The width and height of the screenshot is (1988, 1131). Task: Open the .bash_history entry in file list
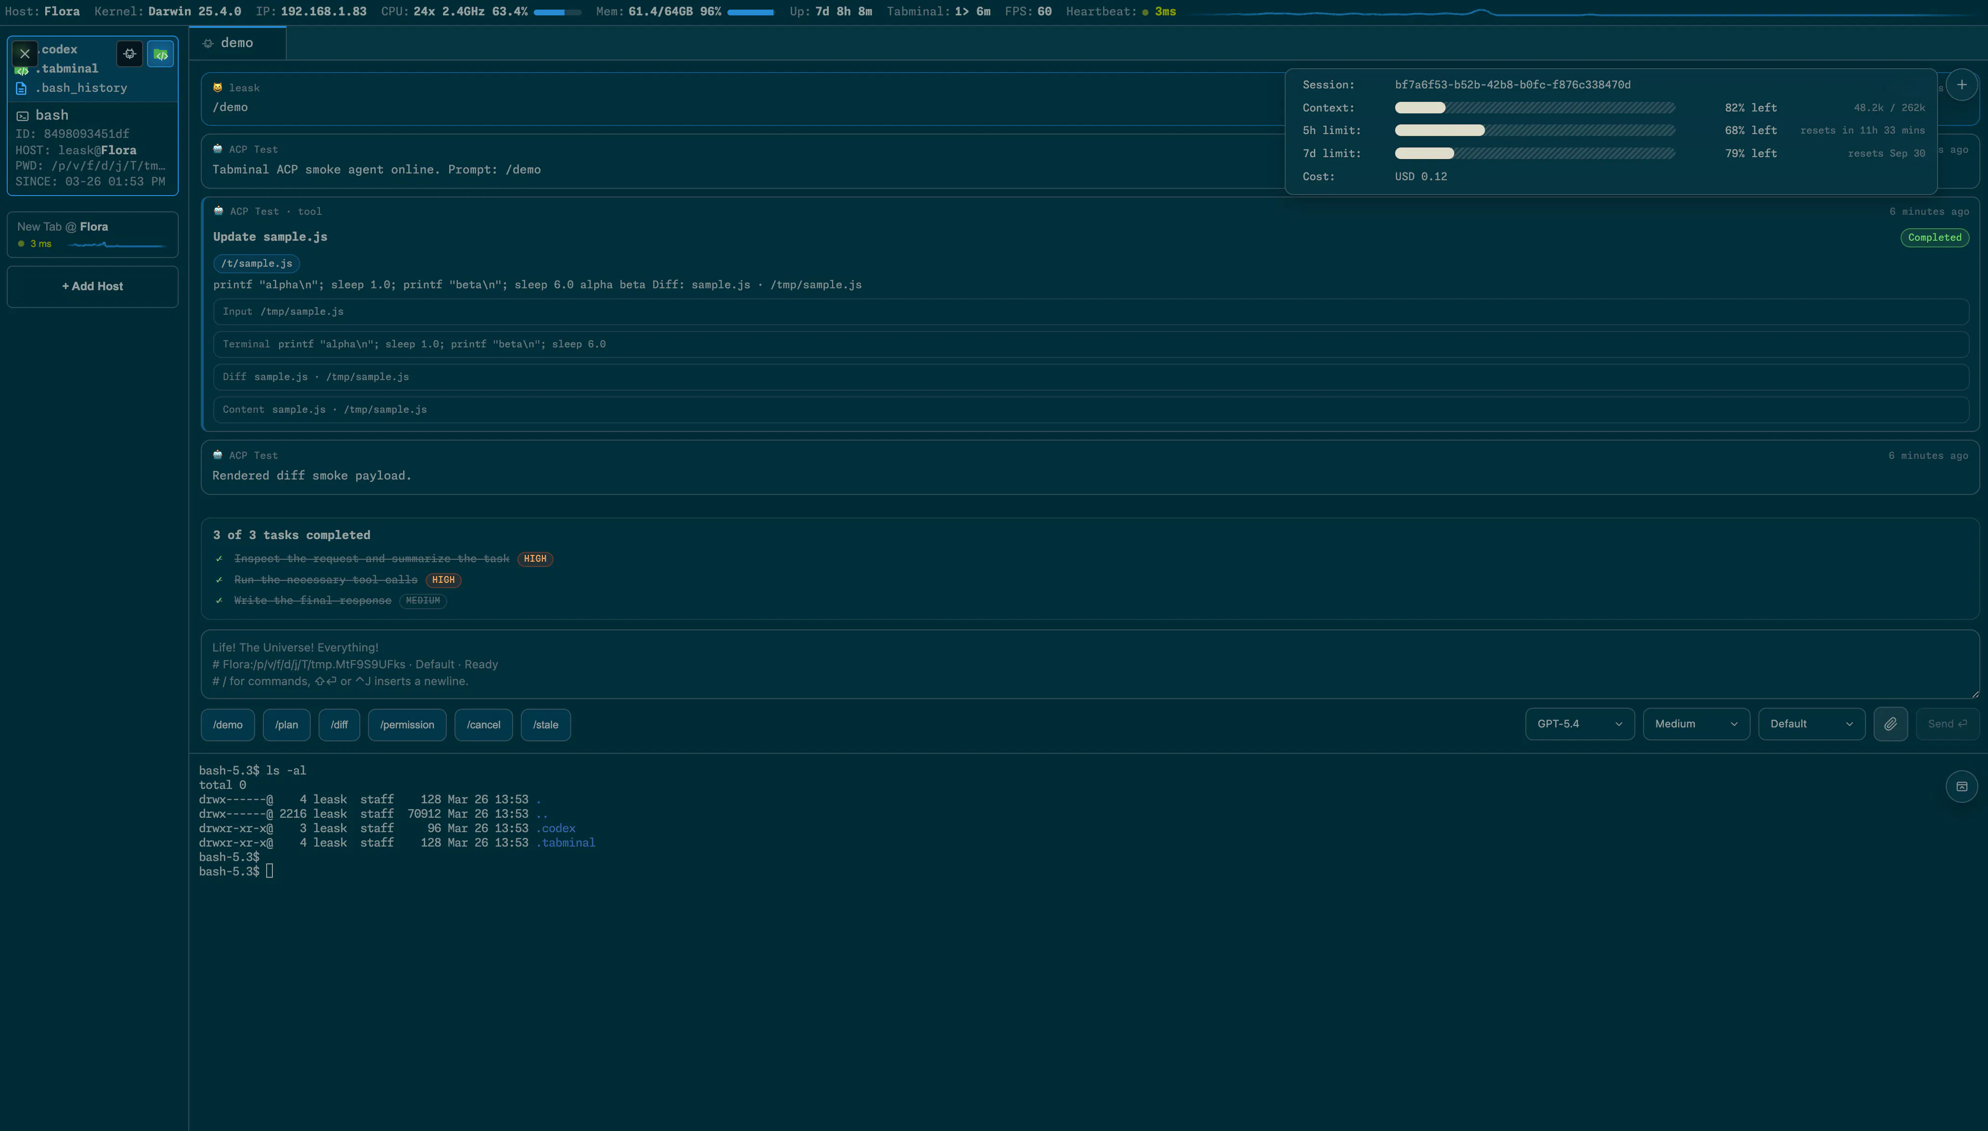81,88
